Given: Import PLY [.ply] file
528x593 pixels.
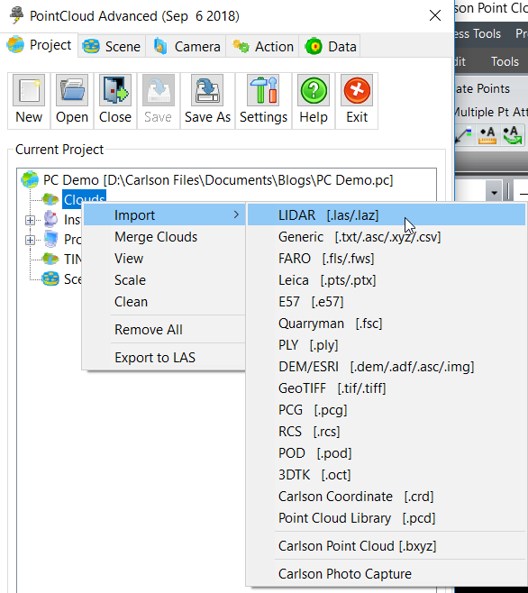Looking at the screenshot, I should coord(387,345).
